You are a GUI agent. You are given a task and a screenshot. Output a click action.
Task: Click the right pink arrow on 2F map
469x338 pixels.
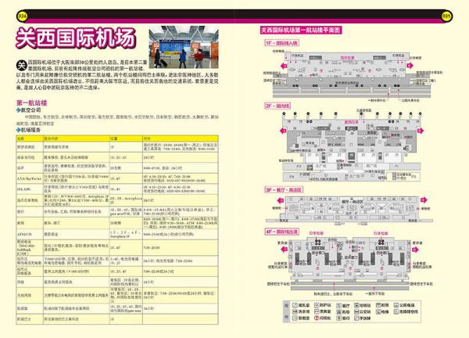[421, 131]
